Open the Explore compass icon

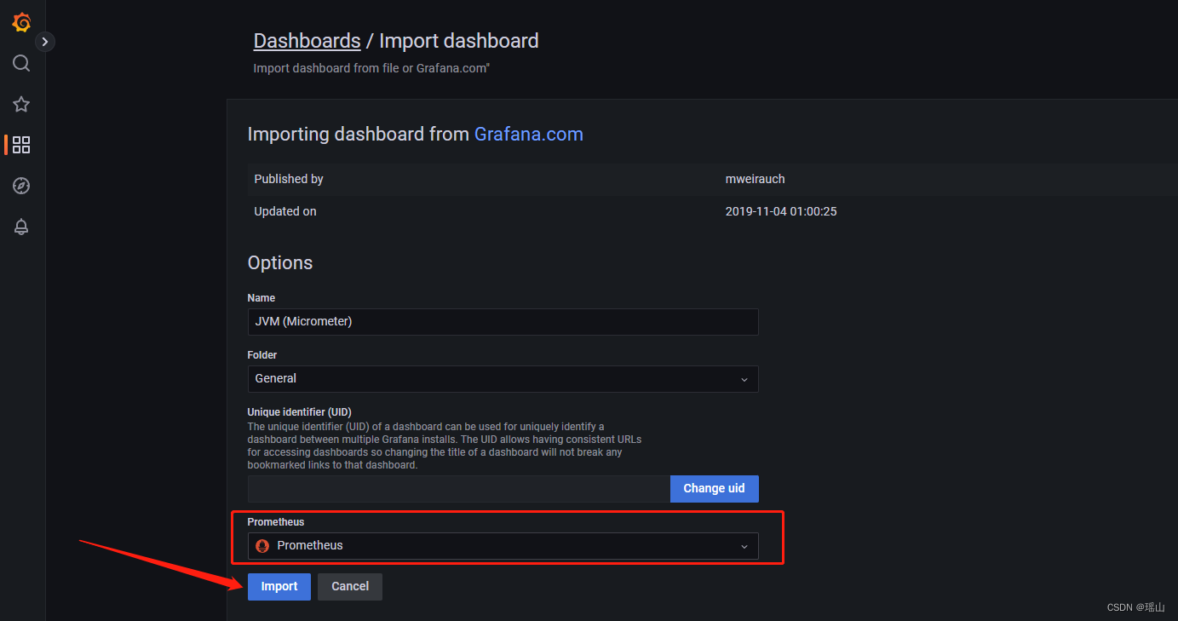[21, 186]
